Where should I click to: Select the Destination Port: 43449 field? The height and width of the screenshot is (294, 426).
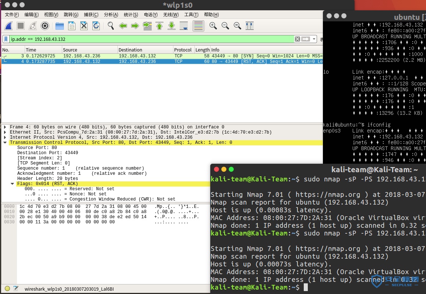coord(47,153)
